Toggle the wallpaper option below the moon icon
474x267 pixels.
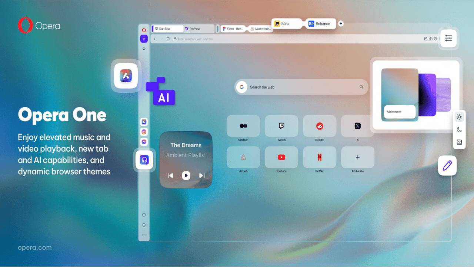pyautogui.click(x=459, y=142)
